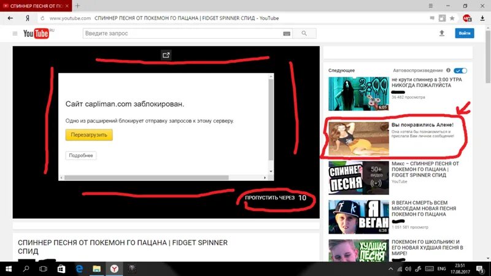Open the reader mode icon in address bar
Image resolution: width=491 pixels, height=276 pixels.
point(442,18)
